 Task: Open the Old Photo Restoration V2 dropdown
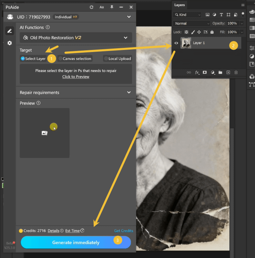[76, 38]
